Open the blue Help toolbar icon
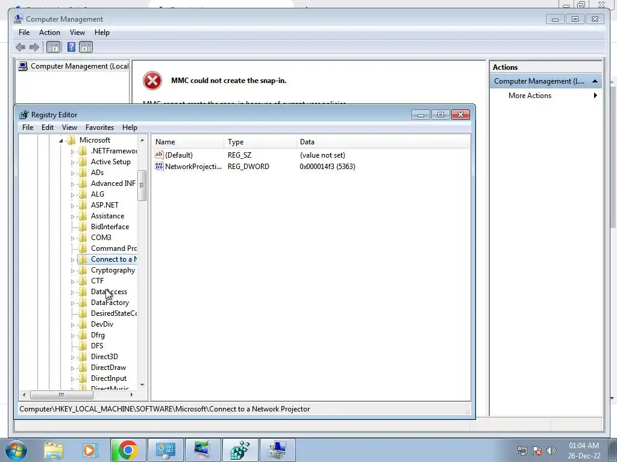The image size is (617, 462). [71, 47]
